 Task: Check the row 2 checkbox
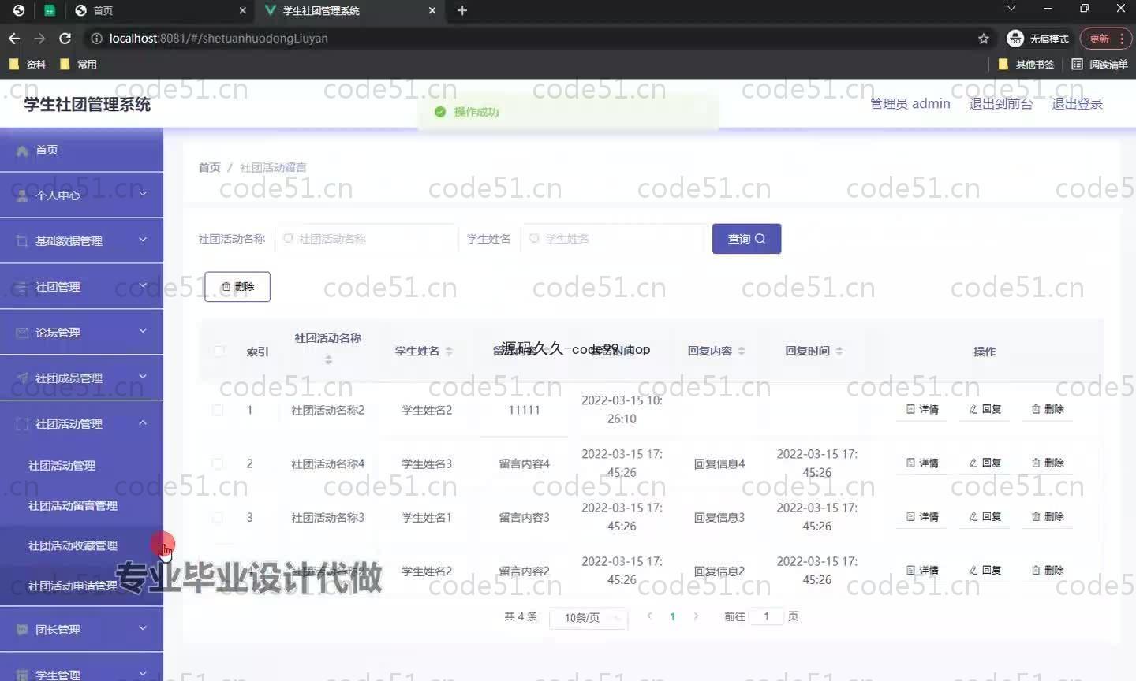point(218,463)
